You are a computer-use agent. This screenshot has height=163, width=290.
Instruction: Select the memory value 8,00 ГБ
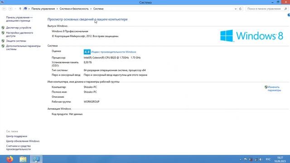[x=87, y=62]
